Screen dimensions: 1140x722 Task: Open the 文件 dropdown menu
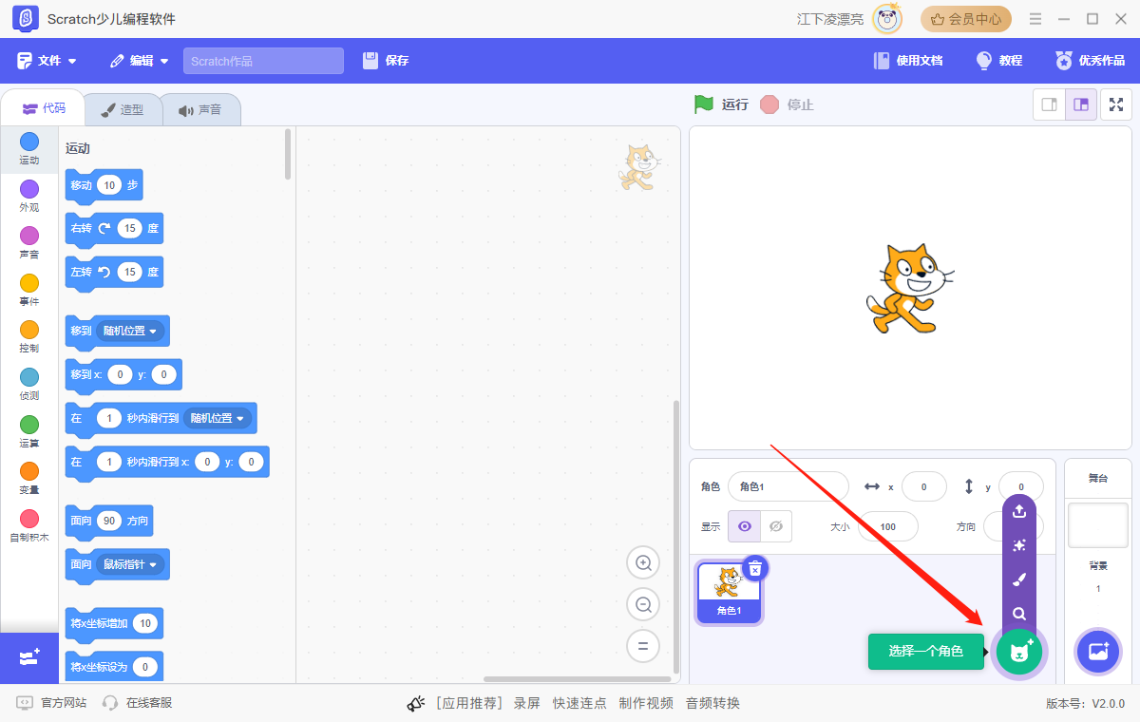pyautogui.click(x=47, y=60)
